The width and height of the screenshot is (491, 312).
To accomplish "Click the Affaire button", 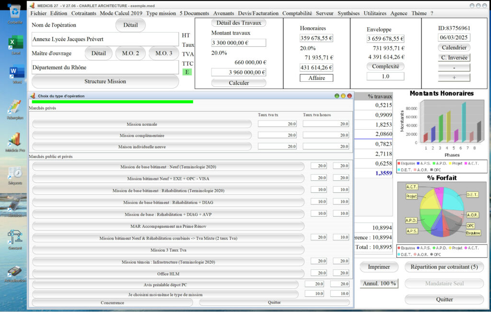I will [316, 78].
